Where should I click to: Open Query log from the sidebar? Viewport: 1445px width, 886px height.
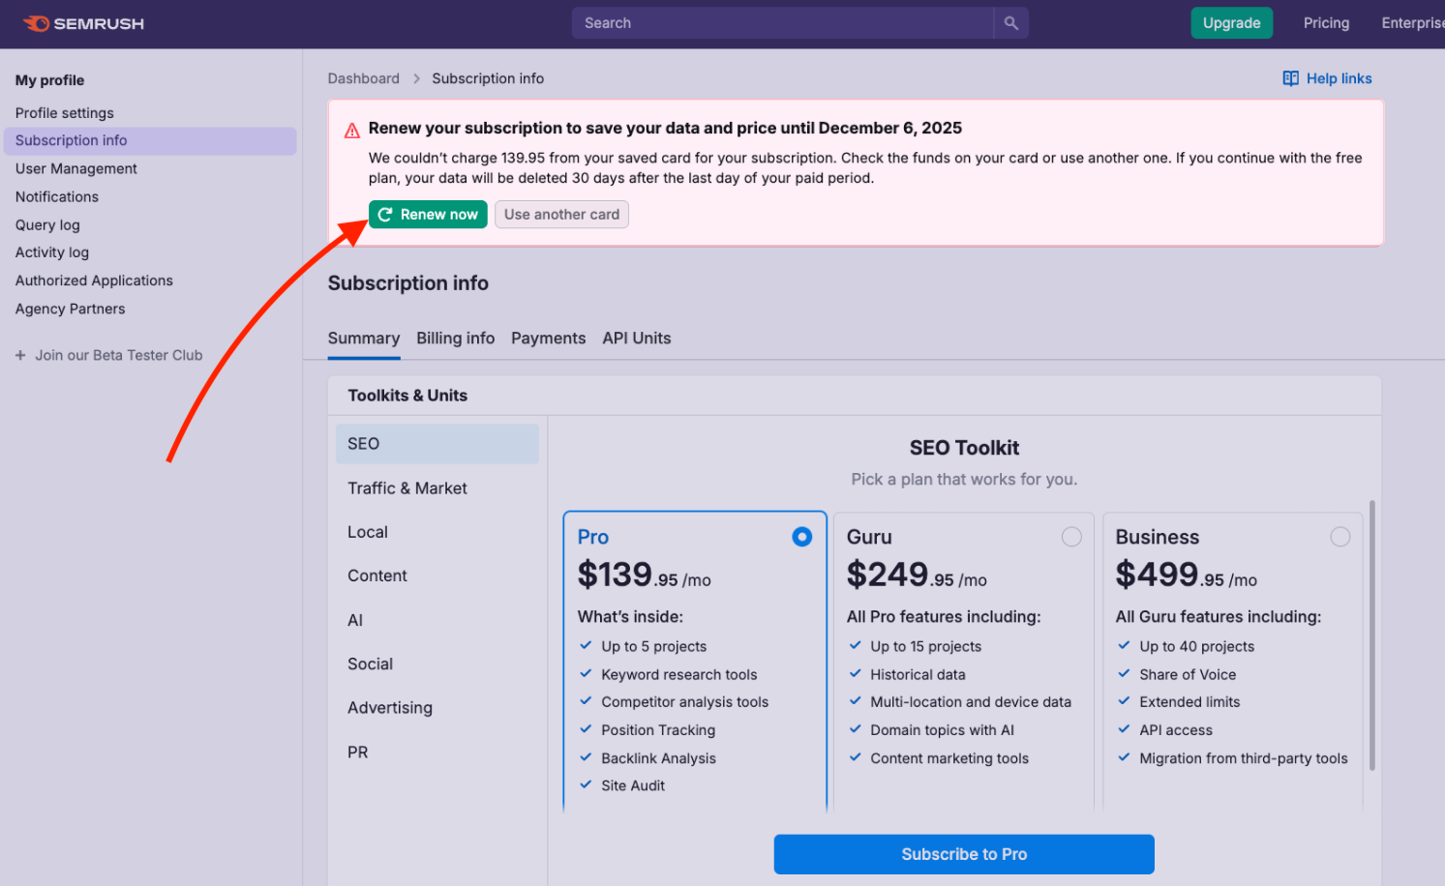(x=46, y=224)
